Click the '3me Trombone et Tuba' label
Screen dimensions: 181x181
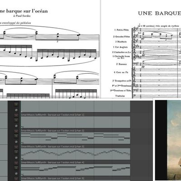pos(121,90)
